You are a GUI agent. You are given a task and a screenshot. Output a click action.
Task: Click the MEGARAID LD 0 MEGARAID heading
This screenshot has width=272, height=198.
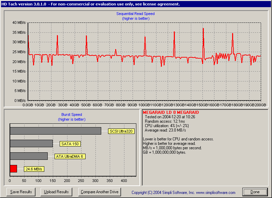171,112
